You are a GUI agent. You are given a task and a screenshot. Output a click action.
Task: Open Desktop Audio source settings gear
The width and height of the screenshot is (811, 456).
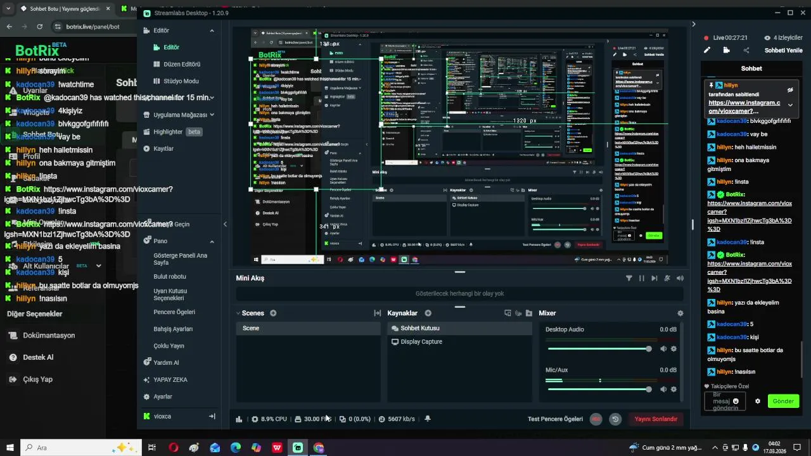tap(674, 349)
